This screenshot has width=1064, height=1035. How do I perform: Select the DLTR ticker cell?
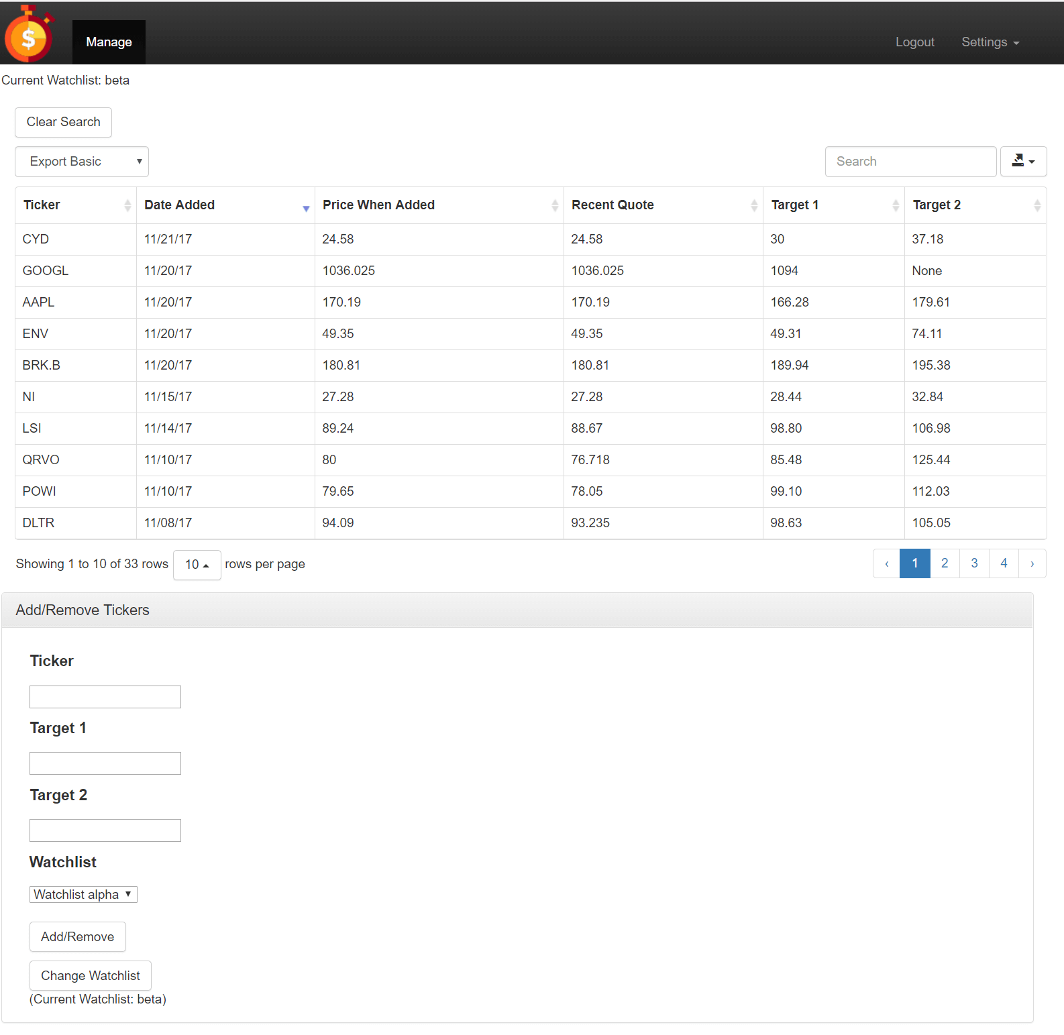coord(76,523)
